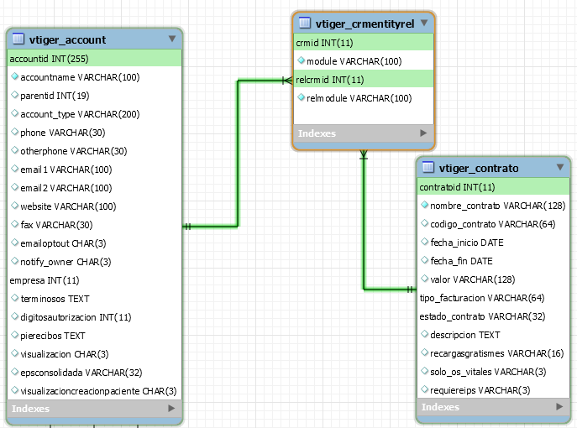Select the codigo_contrato VARCHAR(64) column

point(493,224)
